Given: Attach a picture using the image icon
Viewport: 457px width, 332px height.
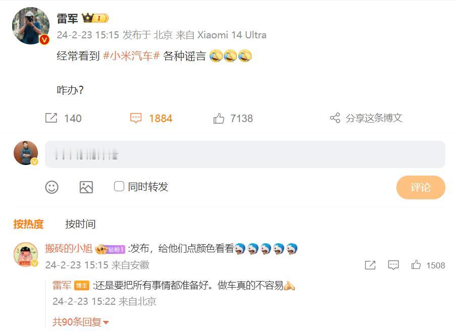Looking at the screenshot, I should coord(86,187).
